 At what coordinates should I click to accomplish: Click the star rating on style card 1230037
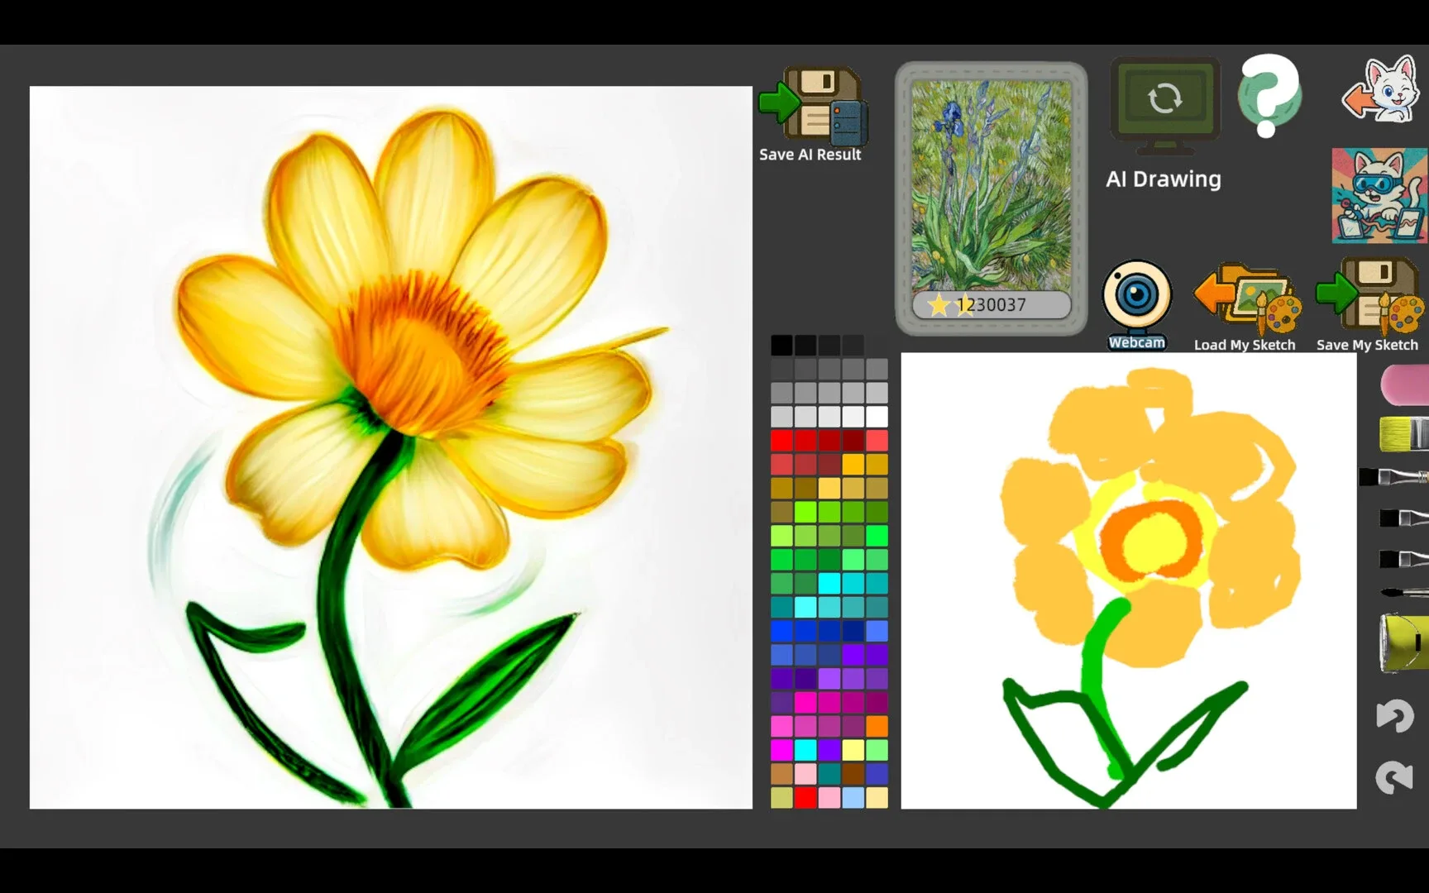coord(942,305)
